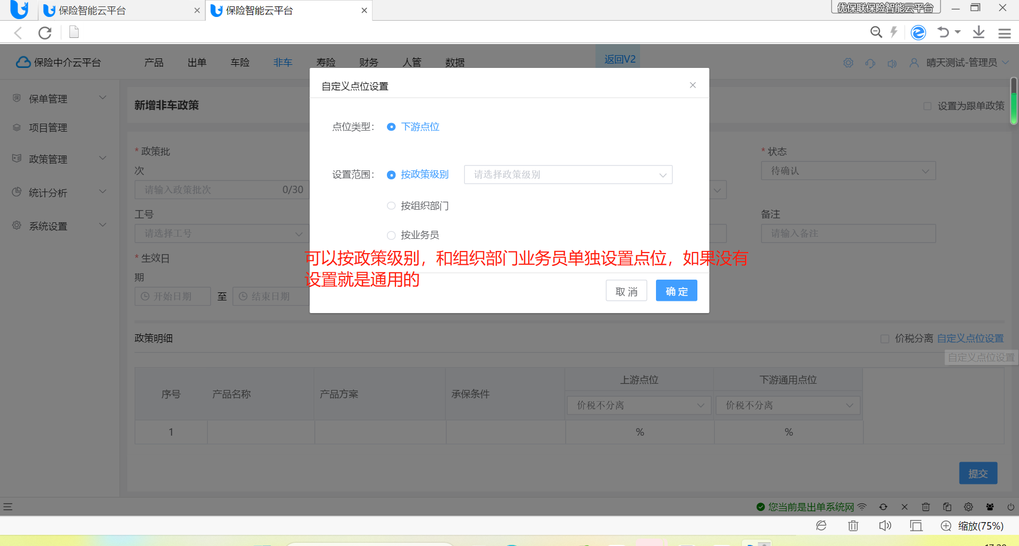Click the blue browser kernel e icon
The height and width of the screenshot is (546, 1019).
pyautogui.click(x=918, y=32)
